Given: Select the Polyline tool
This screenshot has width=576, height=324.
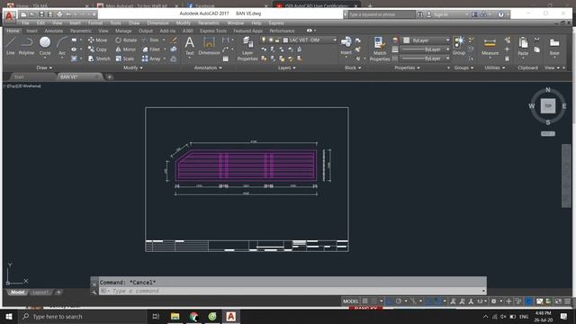Looking at the screenshot, I should [x=26, y=46].
